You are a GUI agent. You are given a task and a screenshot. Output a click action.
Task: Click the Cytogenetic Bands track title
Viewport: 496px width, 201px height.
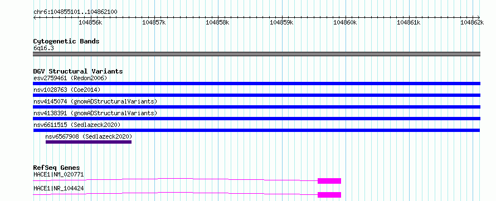66,41
